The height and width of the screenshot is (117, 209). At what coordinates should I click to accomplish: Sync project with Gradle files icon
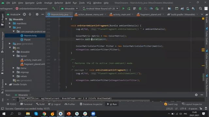182,9
